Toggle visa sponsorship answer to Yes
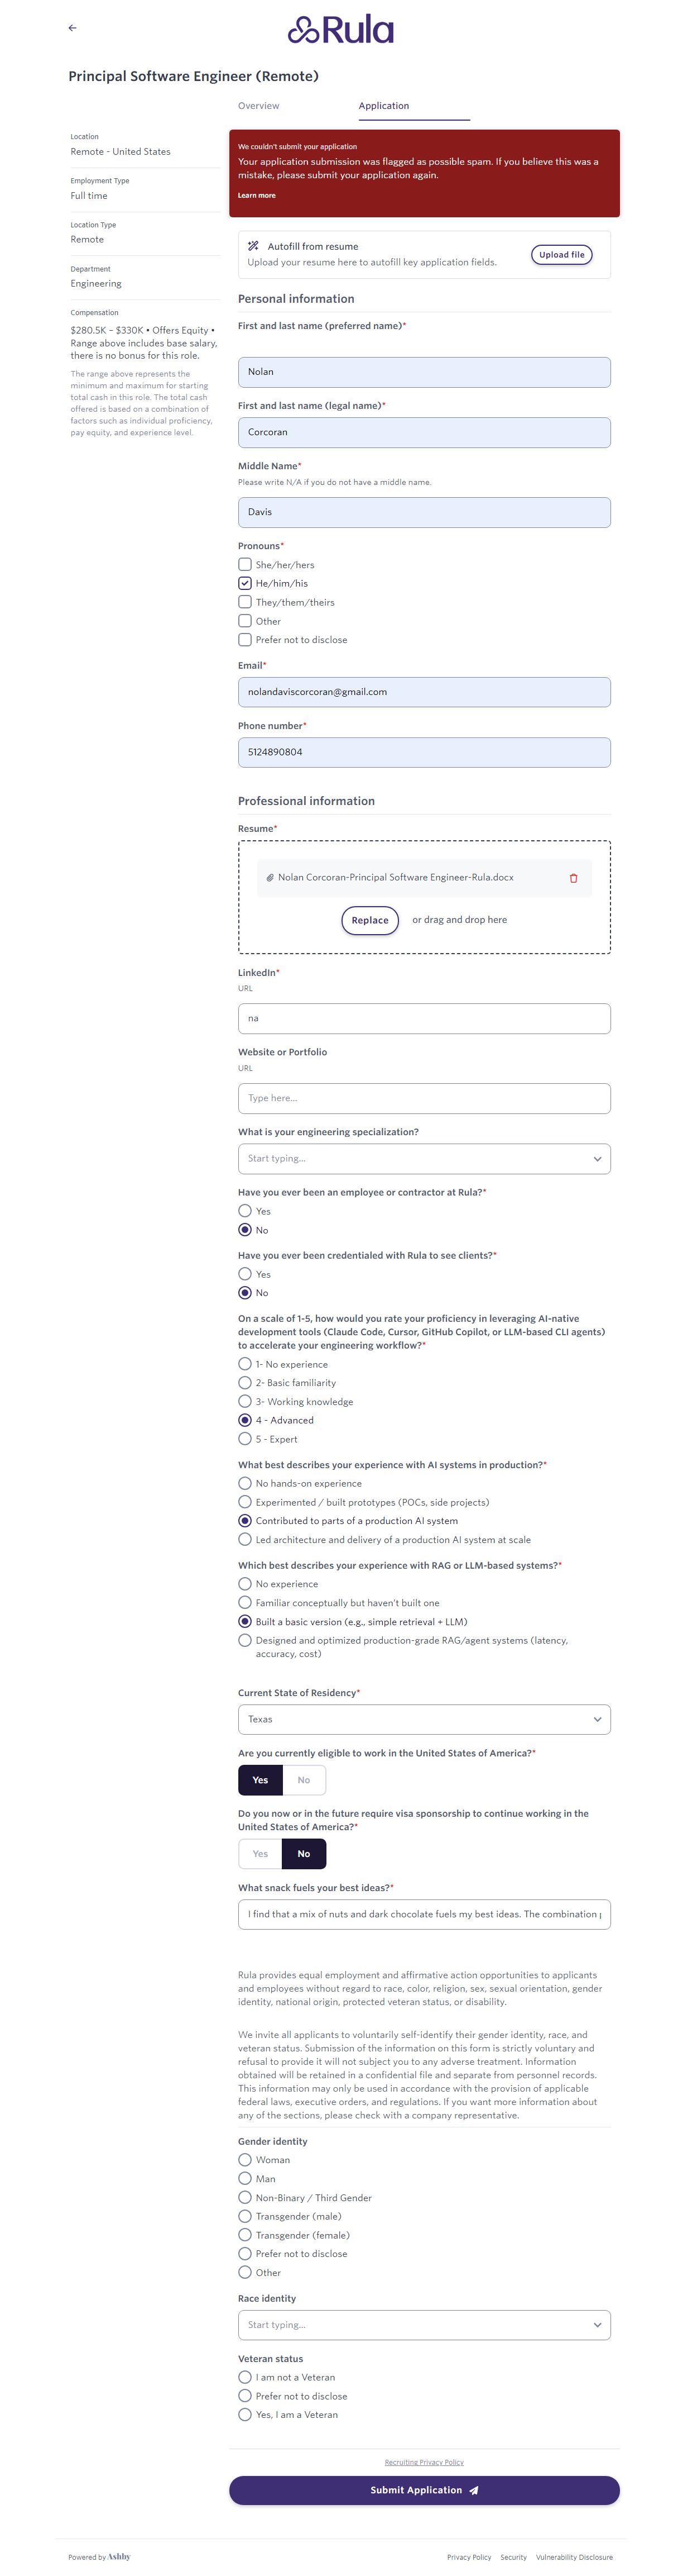The height and width of the screenshot is (2576, 673). (259, 1853)
